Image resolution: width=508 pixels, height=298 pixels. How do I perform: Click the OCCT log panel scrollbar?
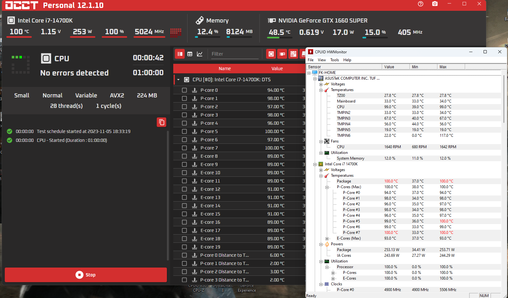tap(168, 195)
